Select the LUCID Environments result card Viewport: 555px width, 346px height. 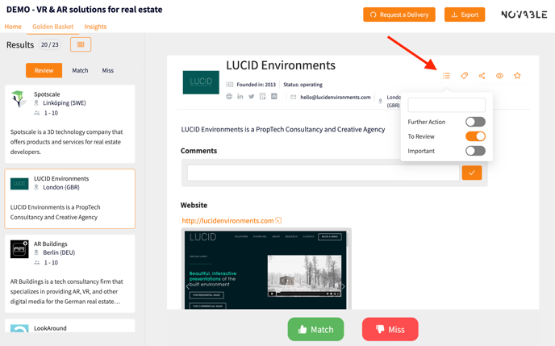coord(69,199)
